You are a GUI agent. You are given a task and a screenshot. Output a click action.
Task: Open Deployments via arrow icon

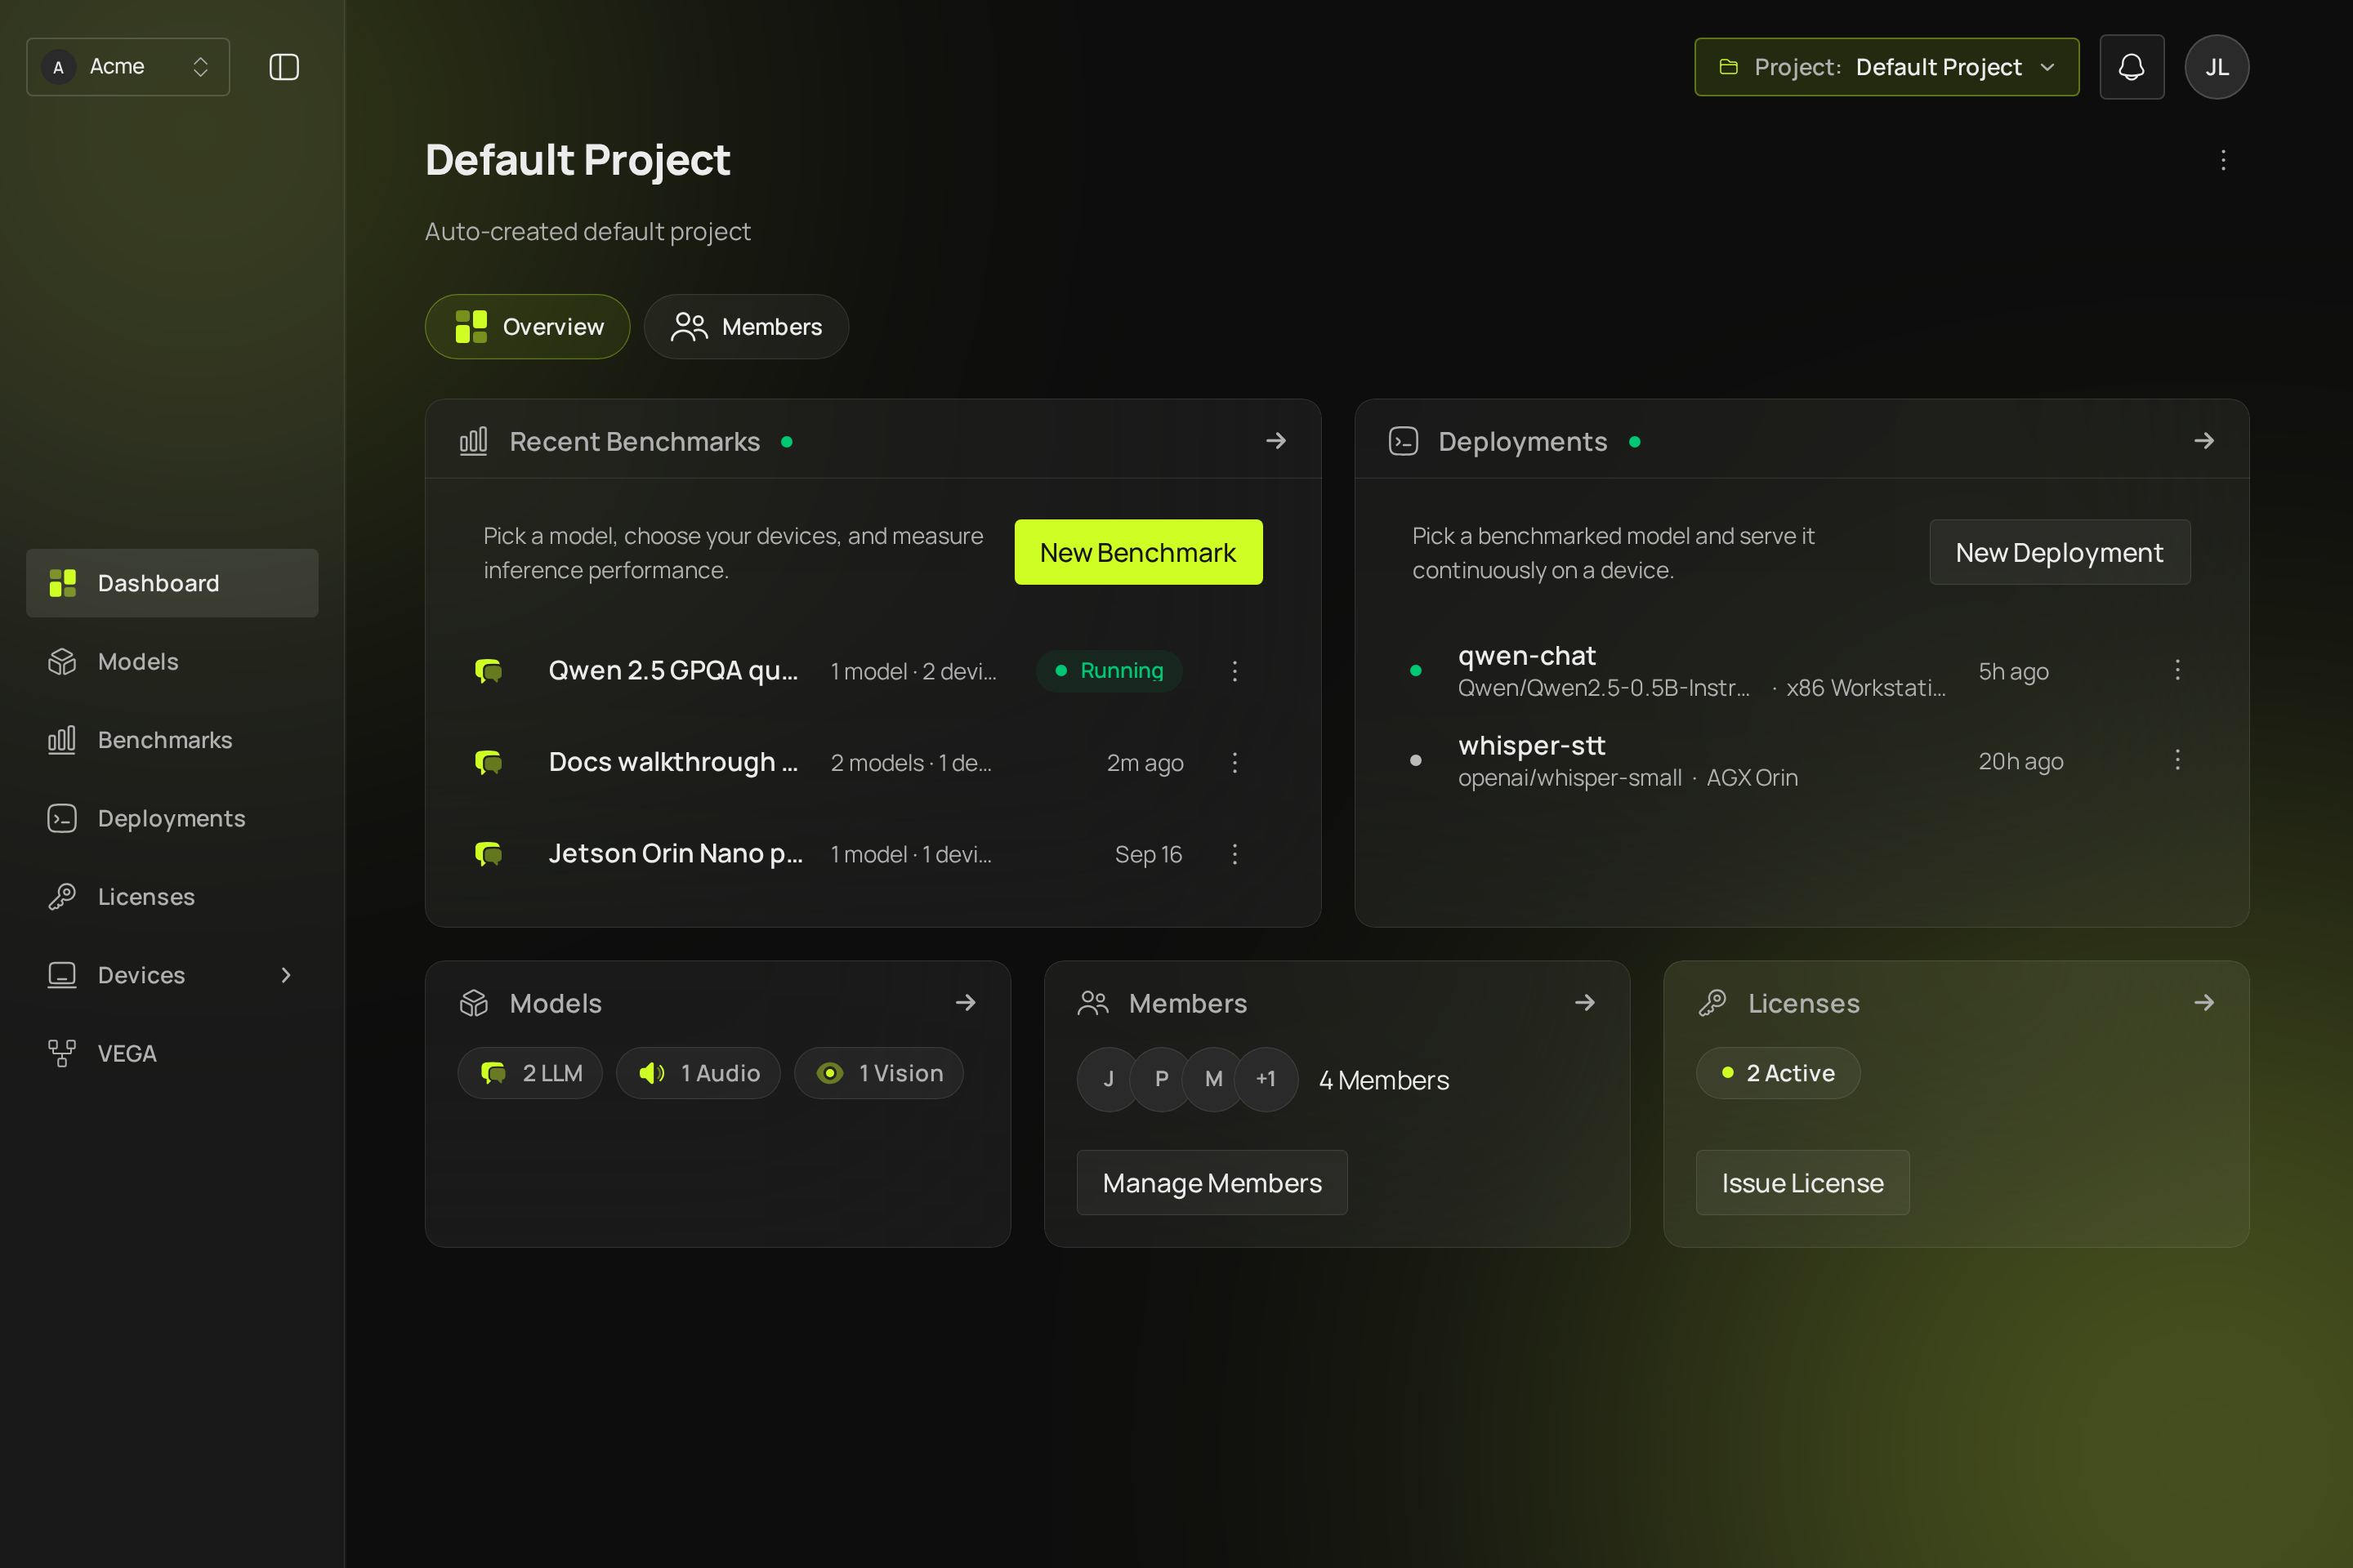pyautogui.click(x=2204, y=441)
